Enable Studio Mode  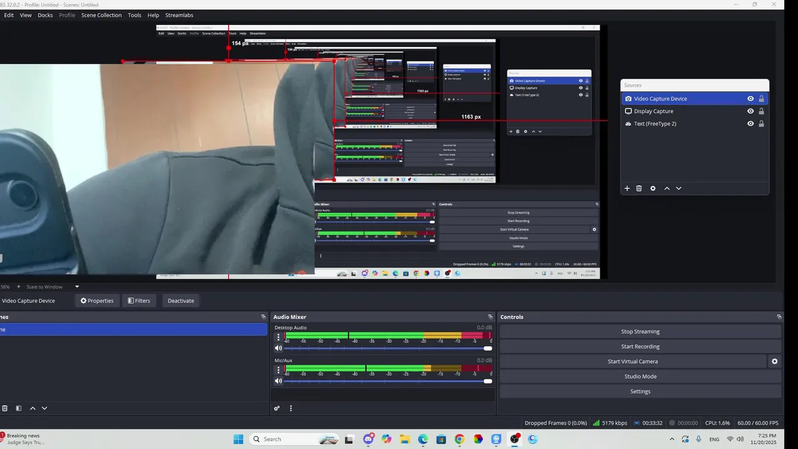640,376
